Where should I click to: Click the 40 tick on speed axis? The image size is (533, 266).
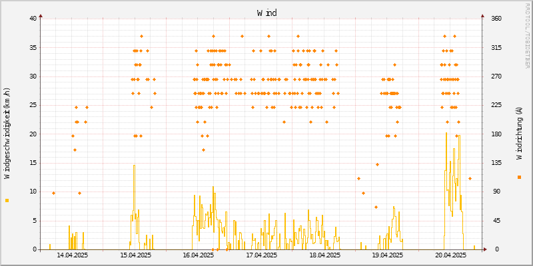coord(33,19)
